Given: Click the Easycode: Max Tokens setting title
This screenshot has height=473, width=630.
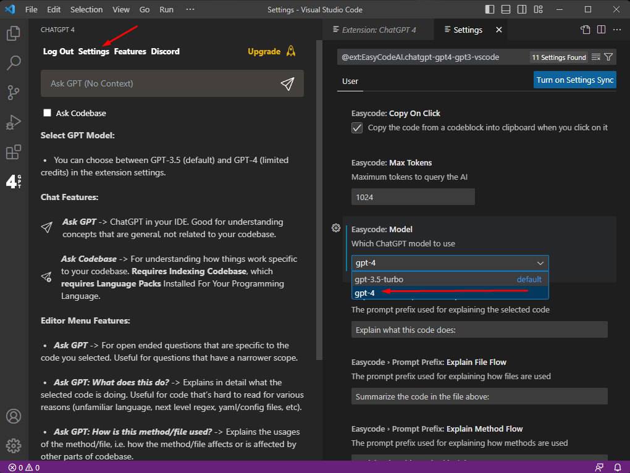Looking at the screenshot, I should coord(392,162).
